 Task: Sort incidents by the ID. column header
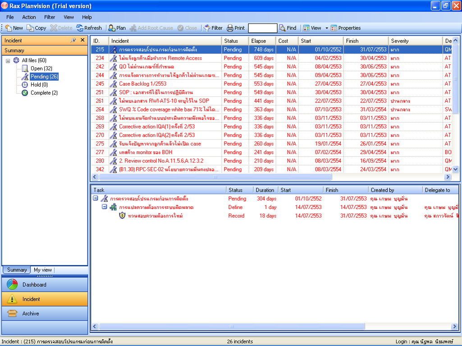[x=100, y=41]
